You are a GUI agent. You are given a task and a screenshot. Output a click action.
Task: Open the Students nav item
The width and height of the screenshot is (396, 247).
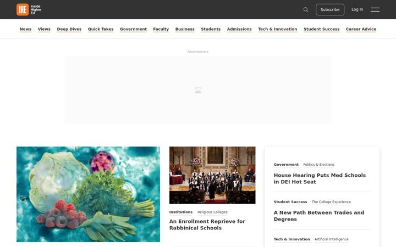[x=211, y=29]
